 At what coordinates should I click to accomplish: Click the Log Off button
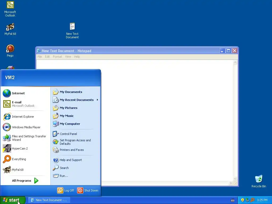click(66, 190)
